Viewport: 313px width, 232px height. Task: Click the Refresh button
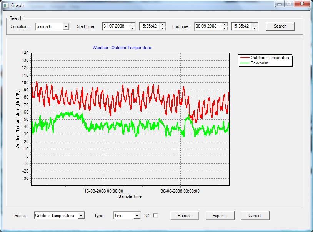coord(185,216)
